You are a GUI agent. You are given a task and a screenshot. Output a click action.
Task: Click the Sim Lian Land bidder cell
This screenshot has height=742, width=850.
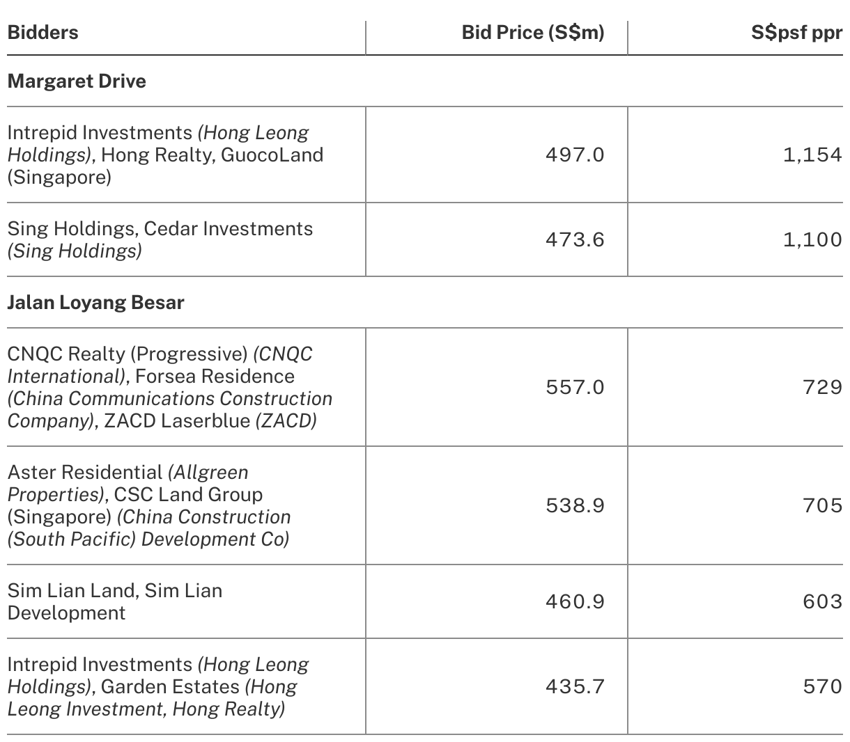pos(115,601)
